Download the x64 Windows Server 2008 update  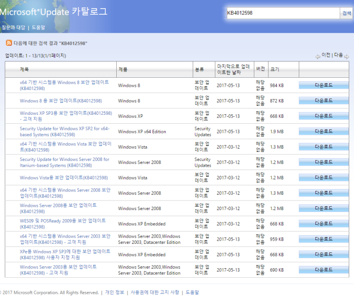pos(324,193)
